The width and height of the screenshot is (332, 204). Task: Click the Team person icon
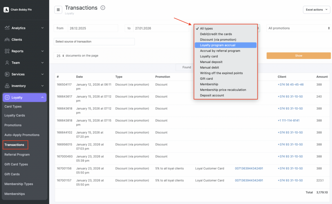tap(7, 63)
